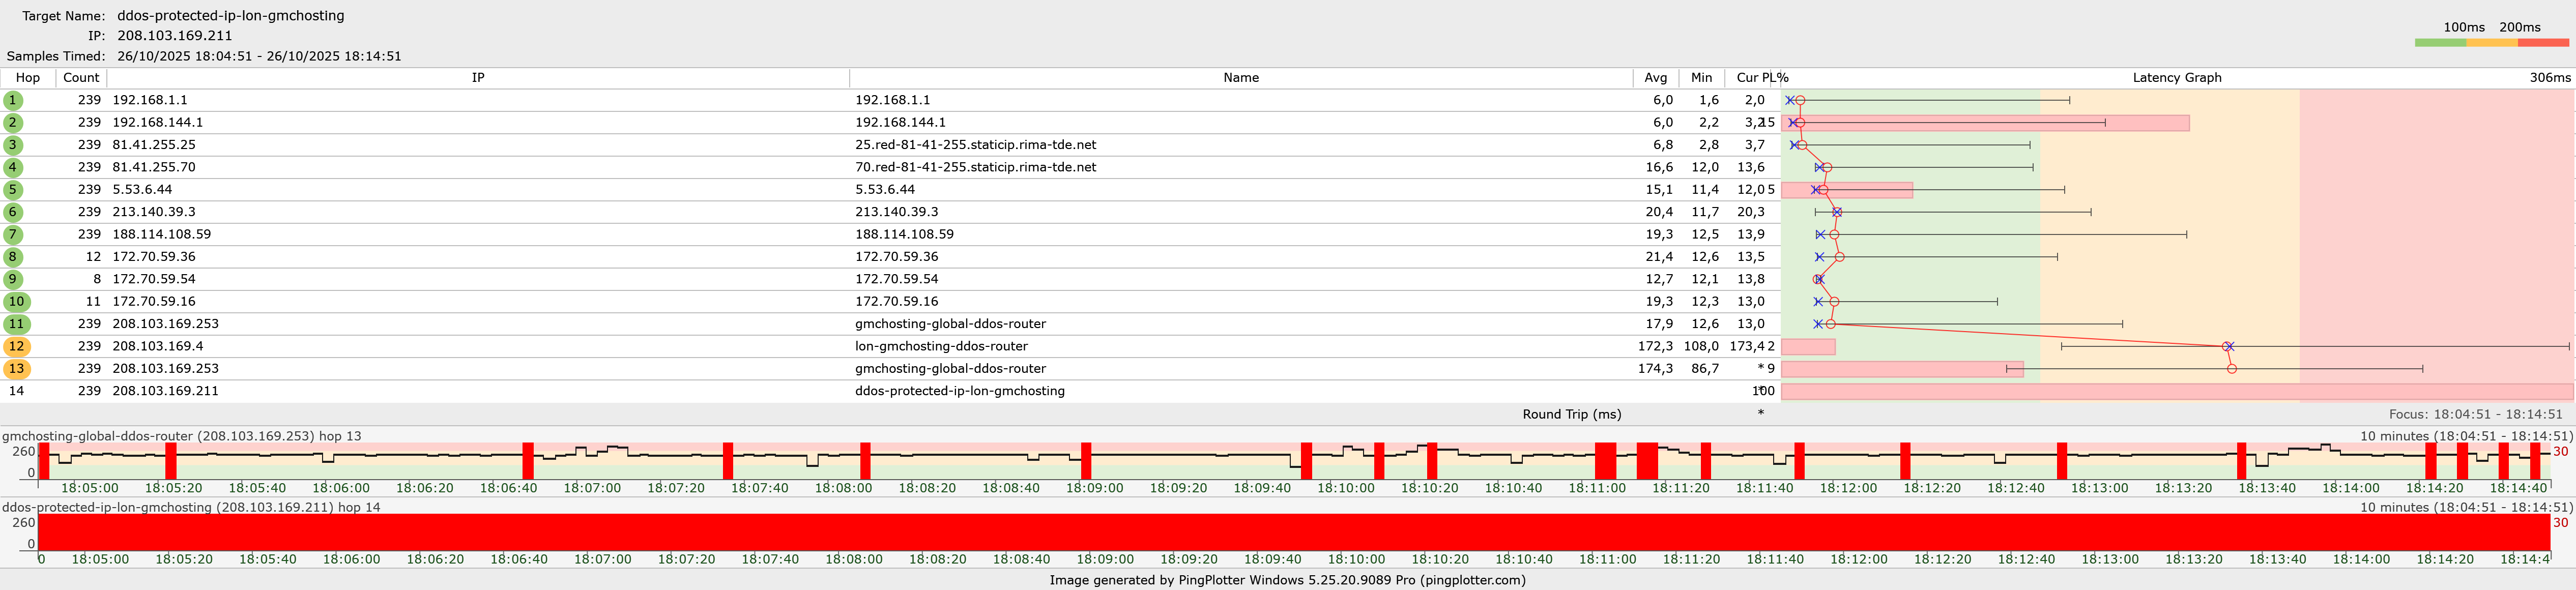2576x590 pixels.
Task: Click the 25.red-81-41-255.staticip.rima-tde.net hostname
Action: 975,145
